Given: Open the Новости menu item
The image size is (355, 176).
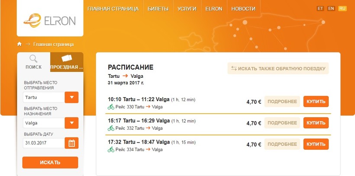Looking at the screenshot, I should (243, 9).
